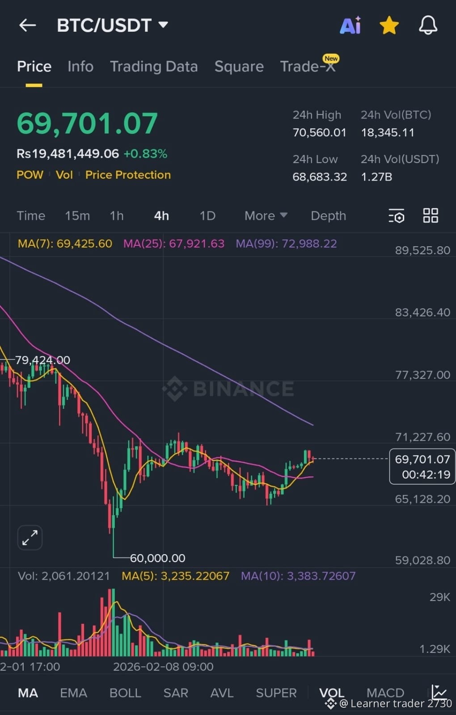Tap the back arrow icon
Viewport: 456px width, 715px height.
click(x=27, y=25)
